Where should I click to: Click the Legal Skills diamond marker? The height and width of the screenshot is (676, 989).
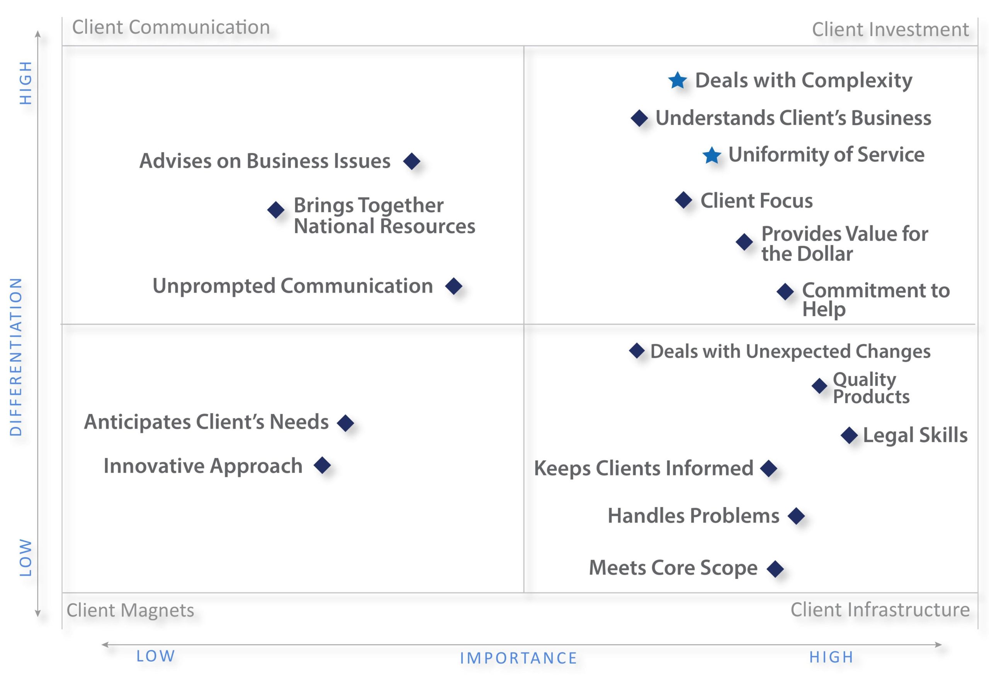849,435
